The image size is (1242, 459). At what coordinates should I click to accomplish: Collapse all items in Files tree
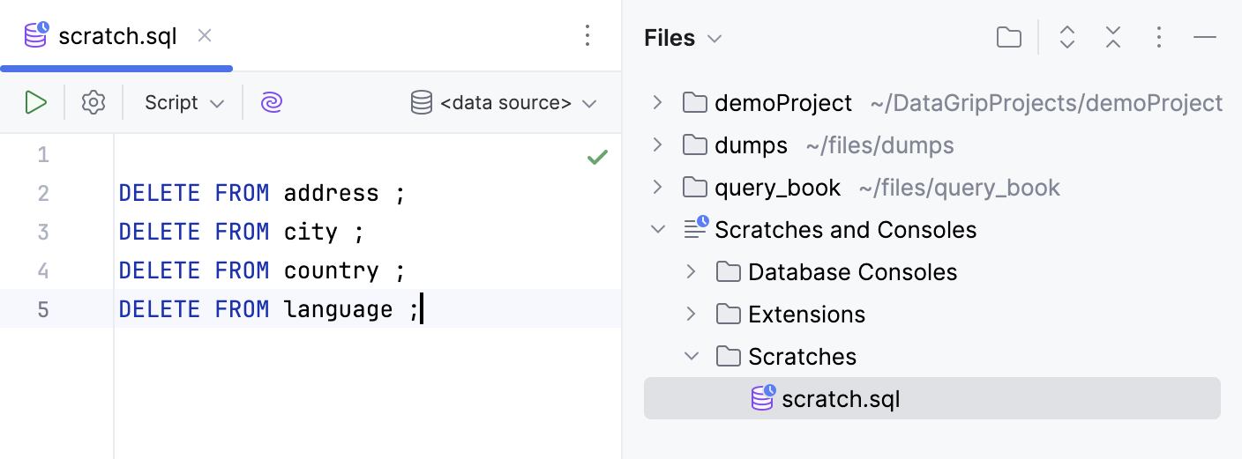(x=1113, y=37)
